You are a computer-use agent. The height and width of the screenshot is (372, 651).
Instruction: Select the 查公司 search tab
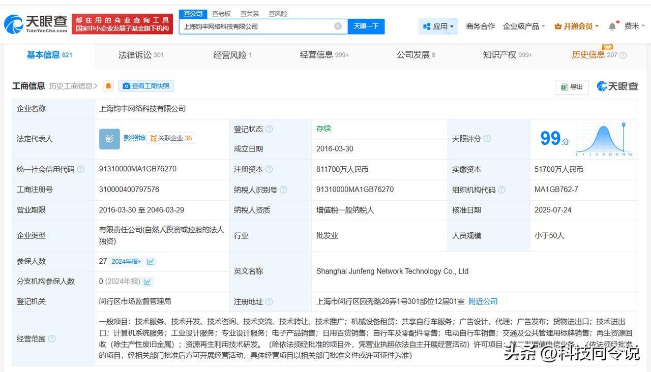(x=193, y=14)
